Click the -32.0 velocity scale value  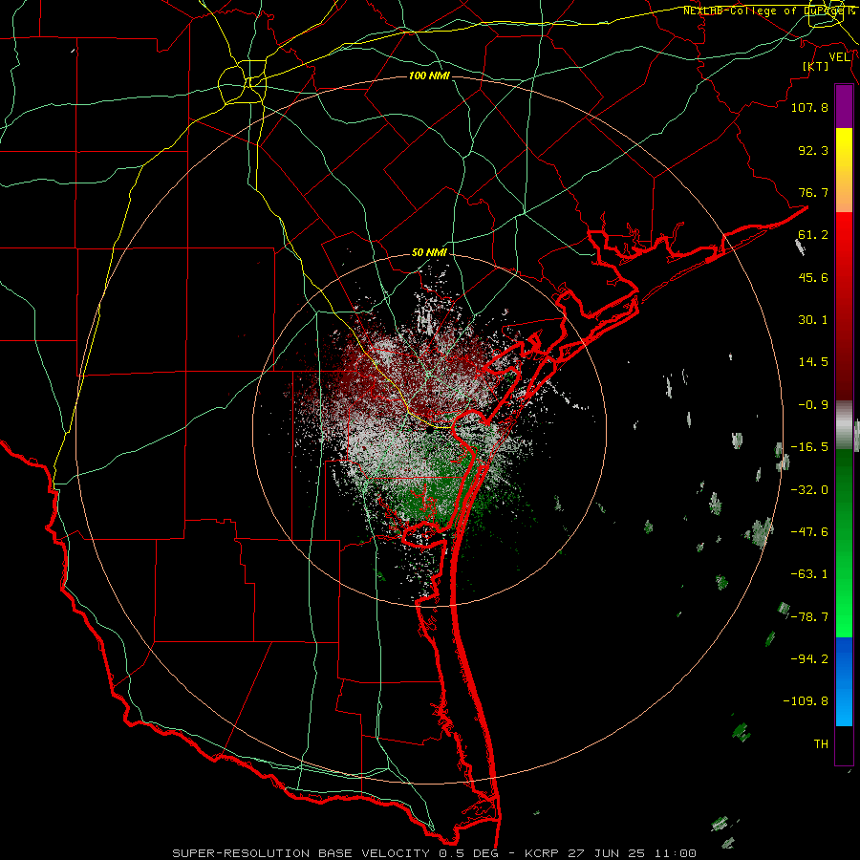pyautogui.click(x=809, y=490)
